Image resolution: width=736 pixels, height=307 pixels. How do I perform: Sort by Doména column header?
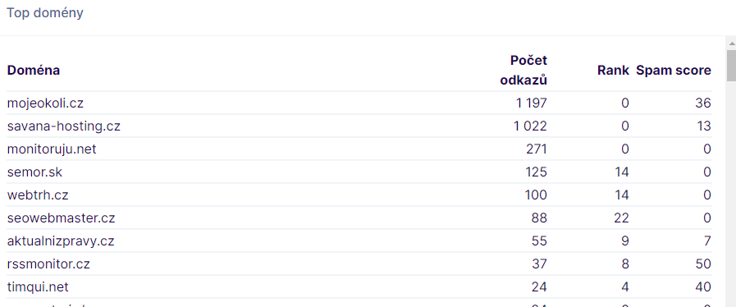click(x=34, y=71)
